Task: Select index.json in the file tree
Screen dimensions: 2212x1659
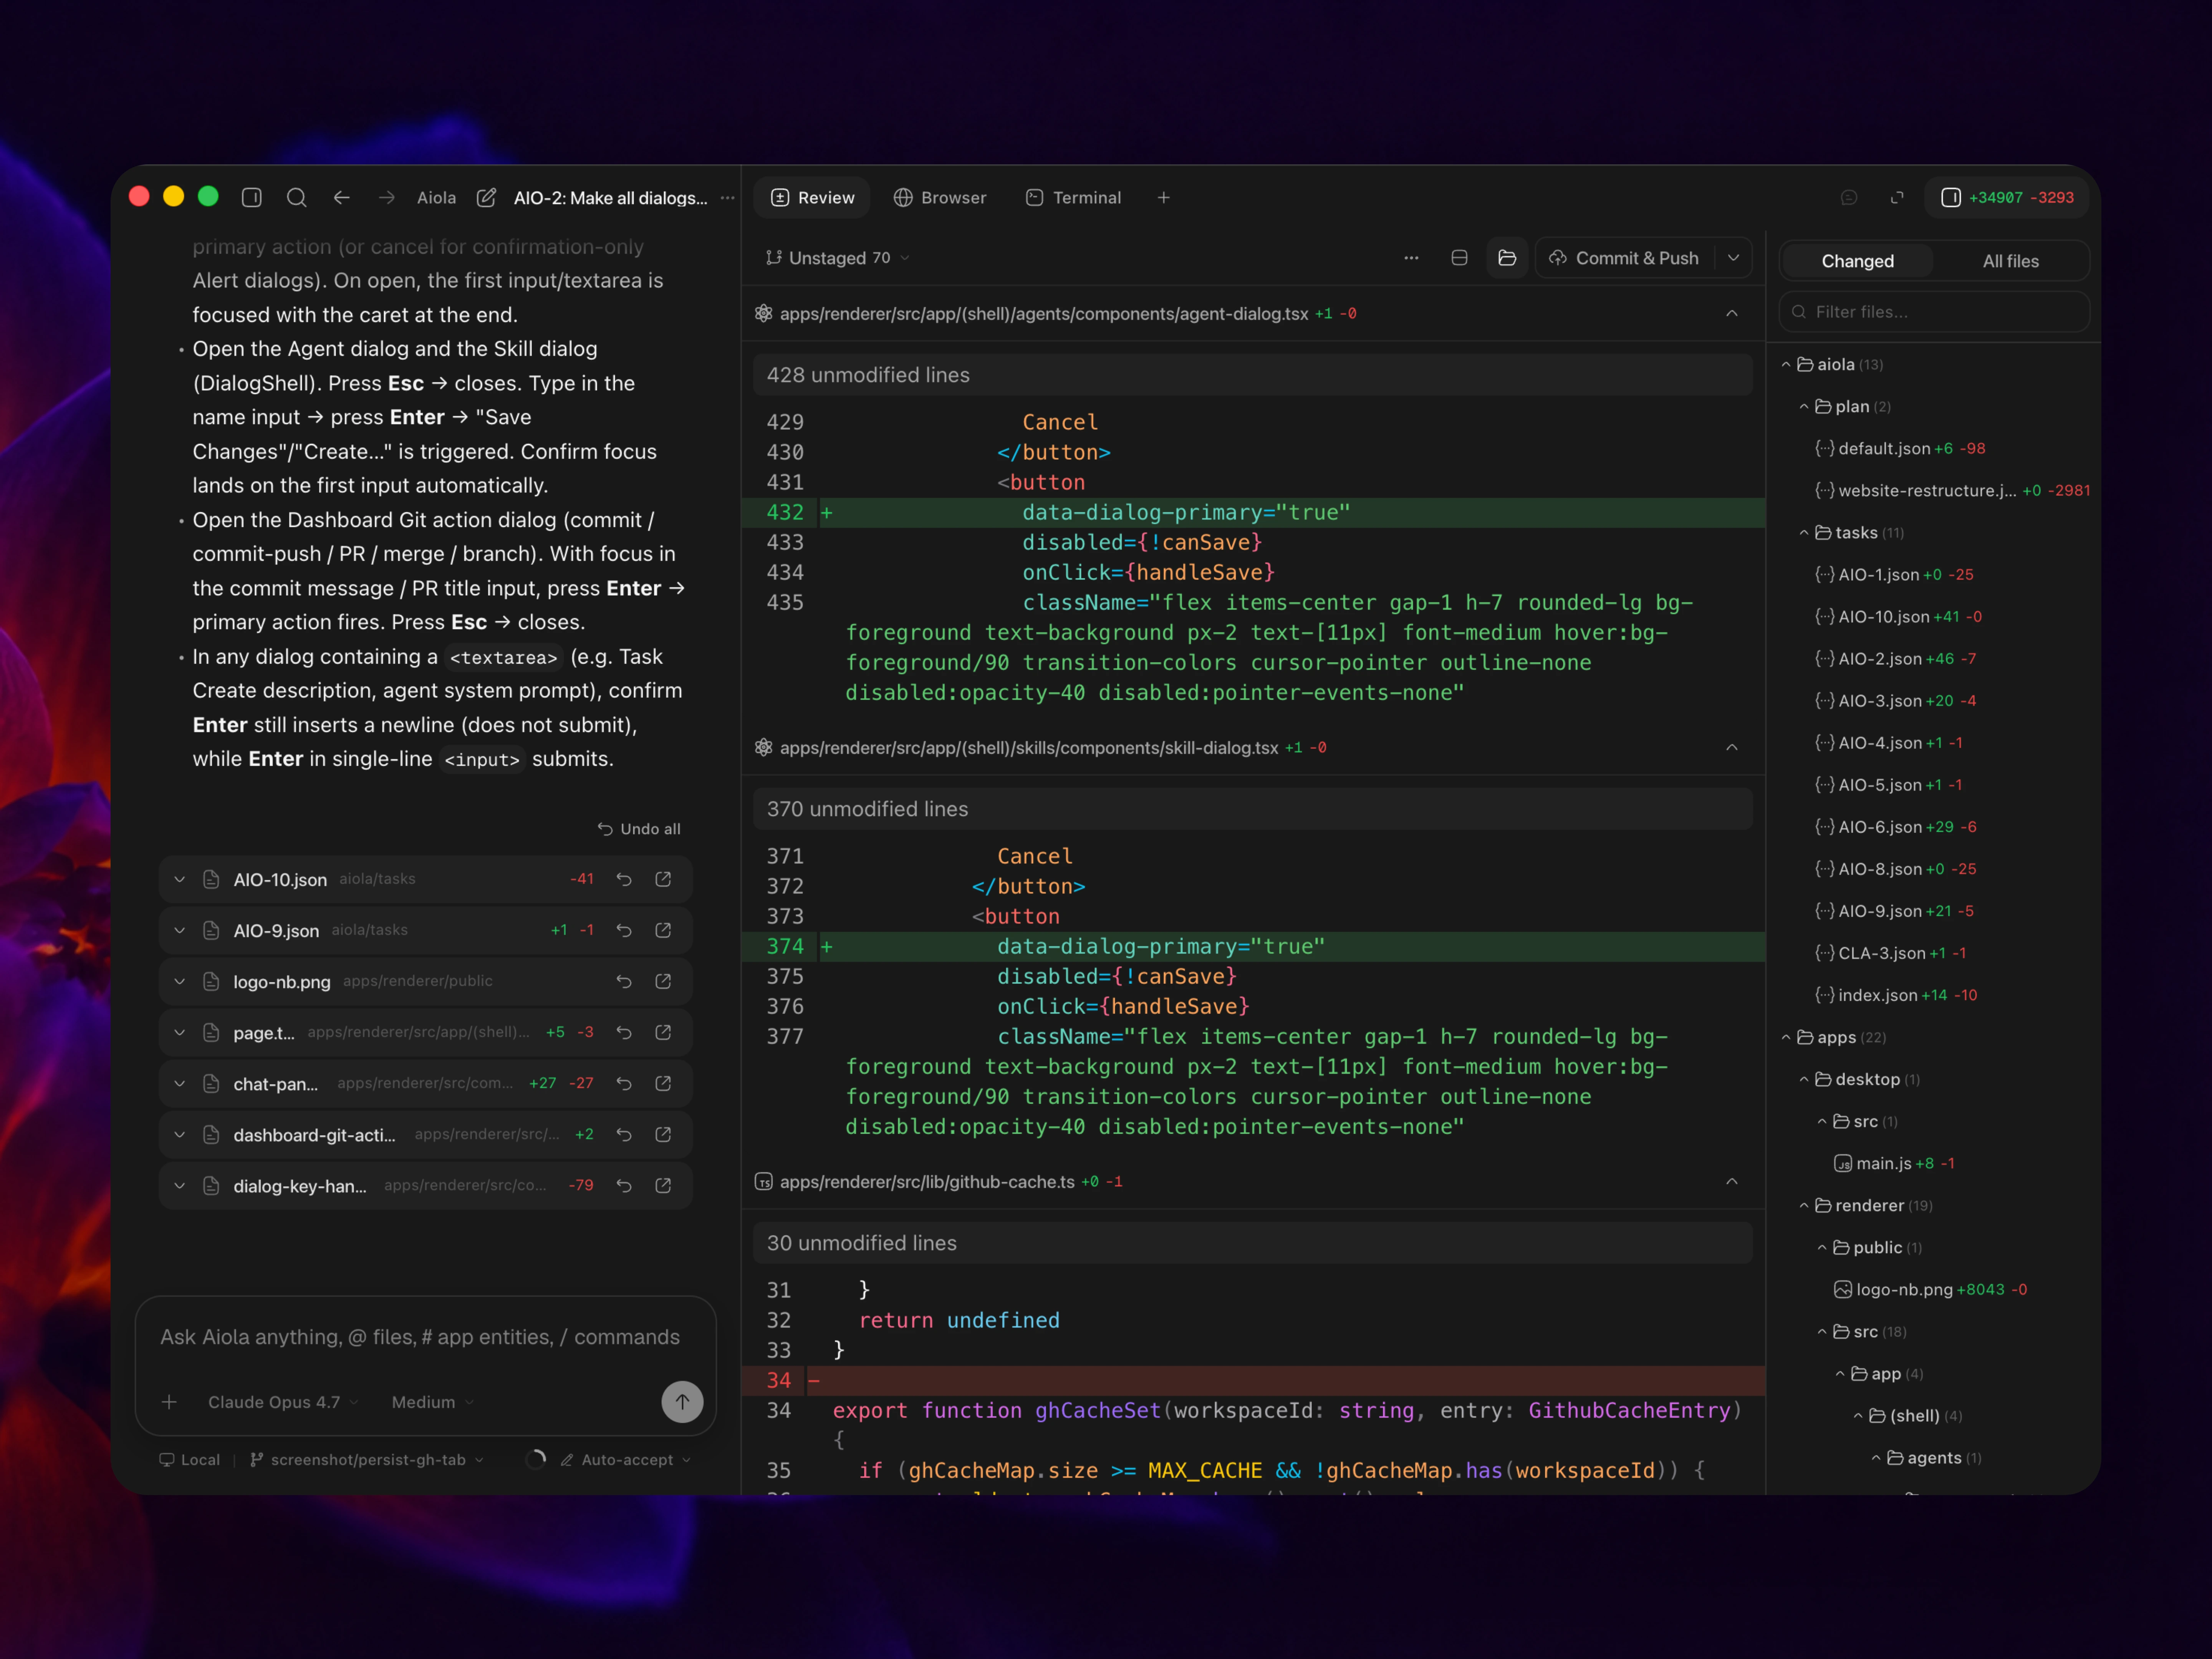Action: click(1895, 996)
